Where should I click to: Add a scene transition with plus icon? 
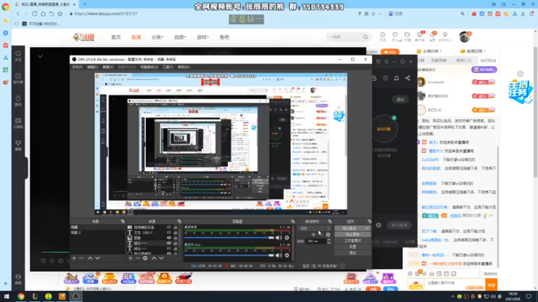coord(313,234)
